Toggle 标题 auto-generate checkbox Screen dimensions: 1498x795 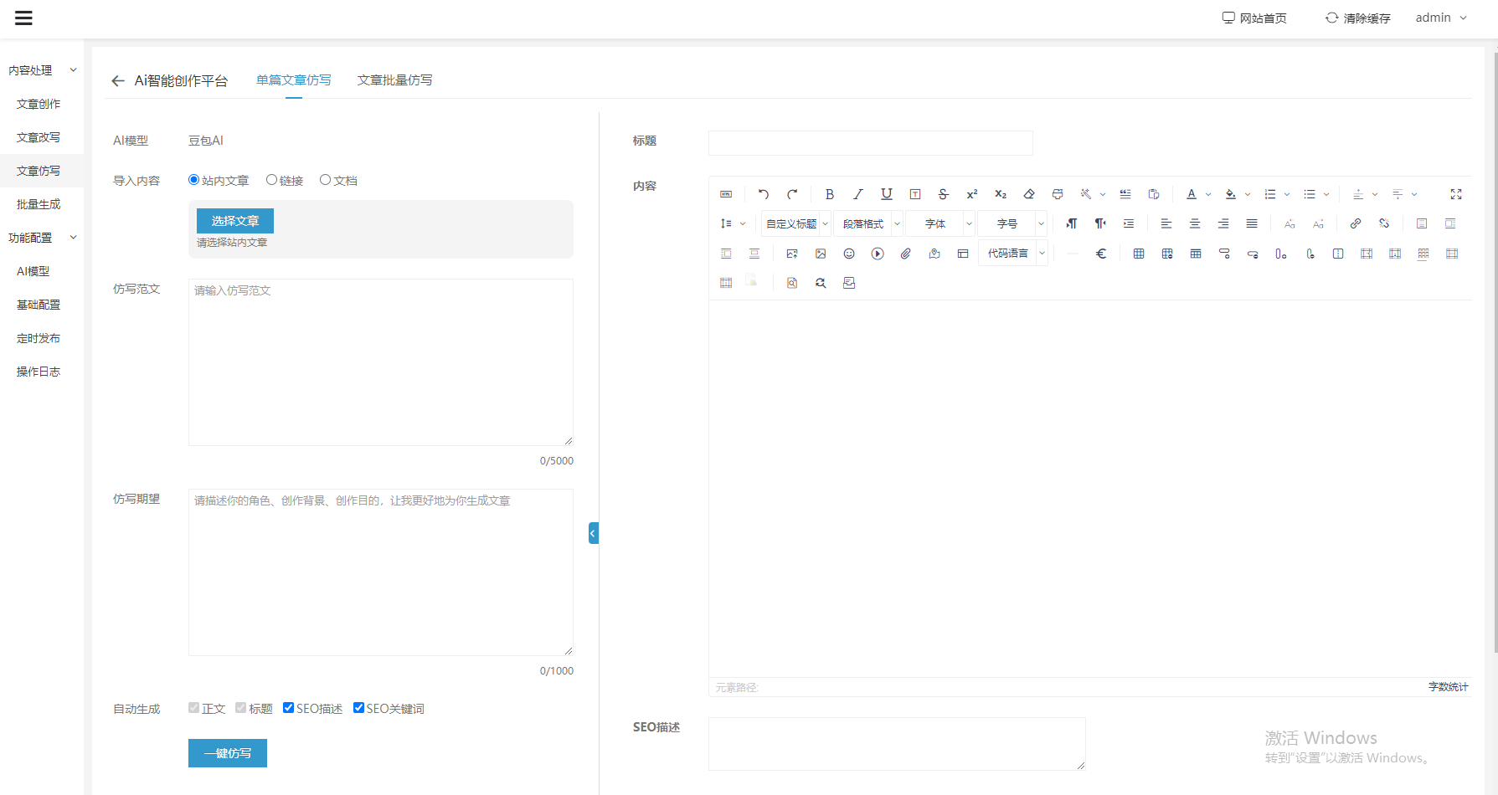tap(241, 708)
